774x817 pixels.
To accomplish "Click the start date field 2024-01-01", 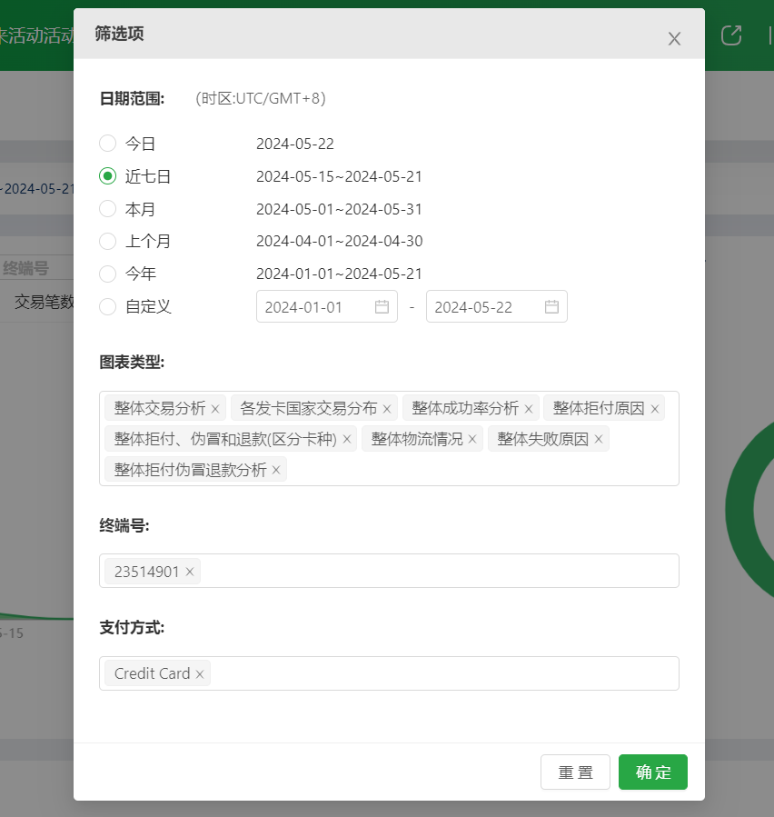I will (326, 306).
